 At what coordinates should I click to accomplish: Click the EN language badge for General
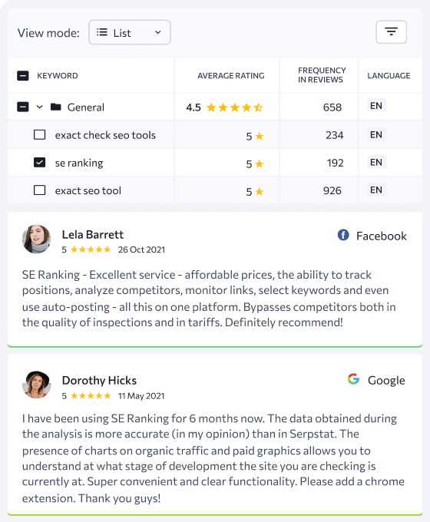pyautogui.click(x=376, y=105)
